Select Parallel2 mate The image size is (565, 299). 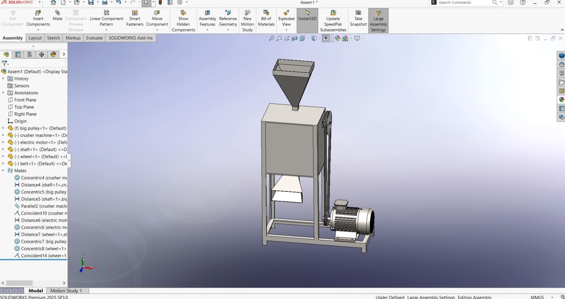pyautogui.click(x=40, y=206)
